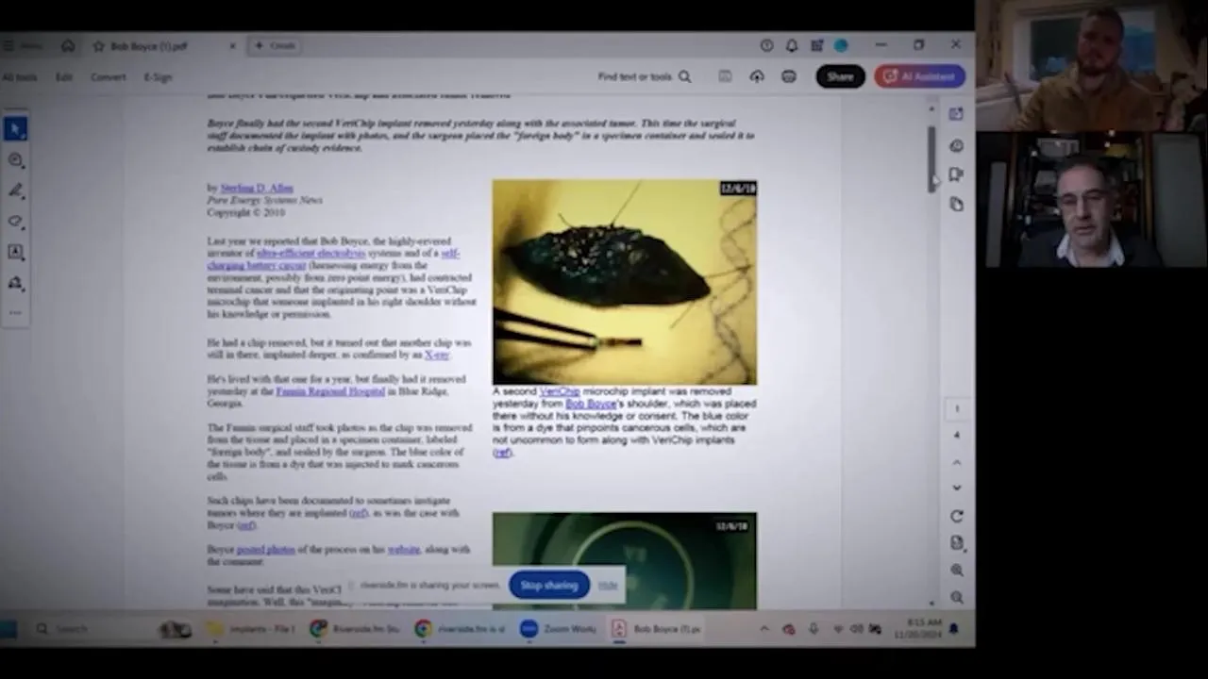Expand the system tray hidden icons chevron

tap(764, 629)
